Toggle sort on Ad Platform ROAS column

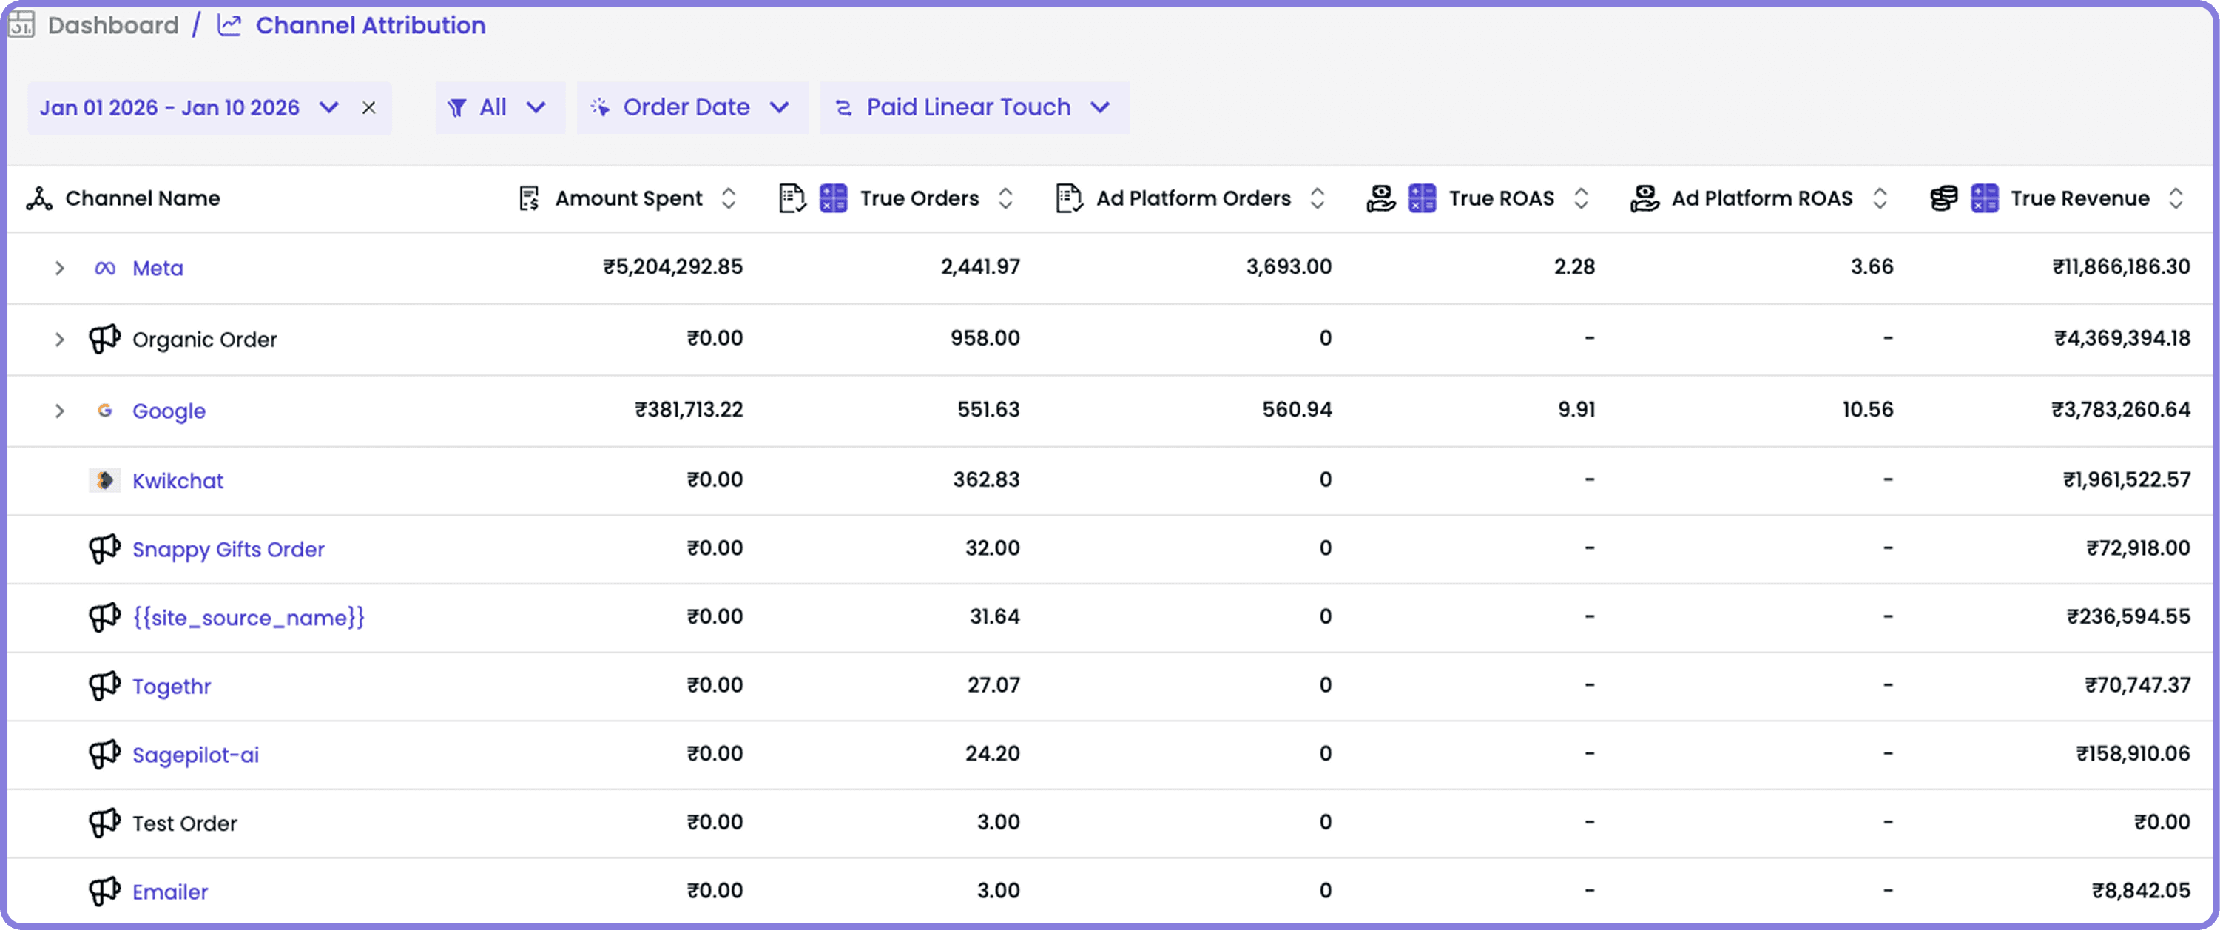[x=1880, y=198]
